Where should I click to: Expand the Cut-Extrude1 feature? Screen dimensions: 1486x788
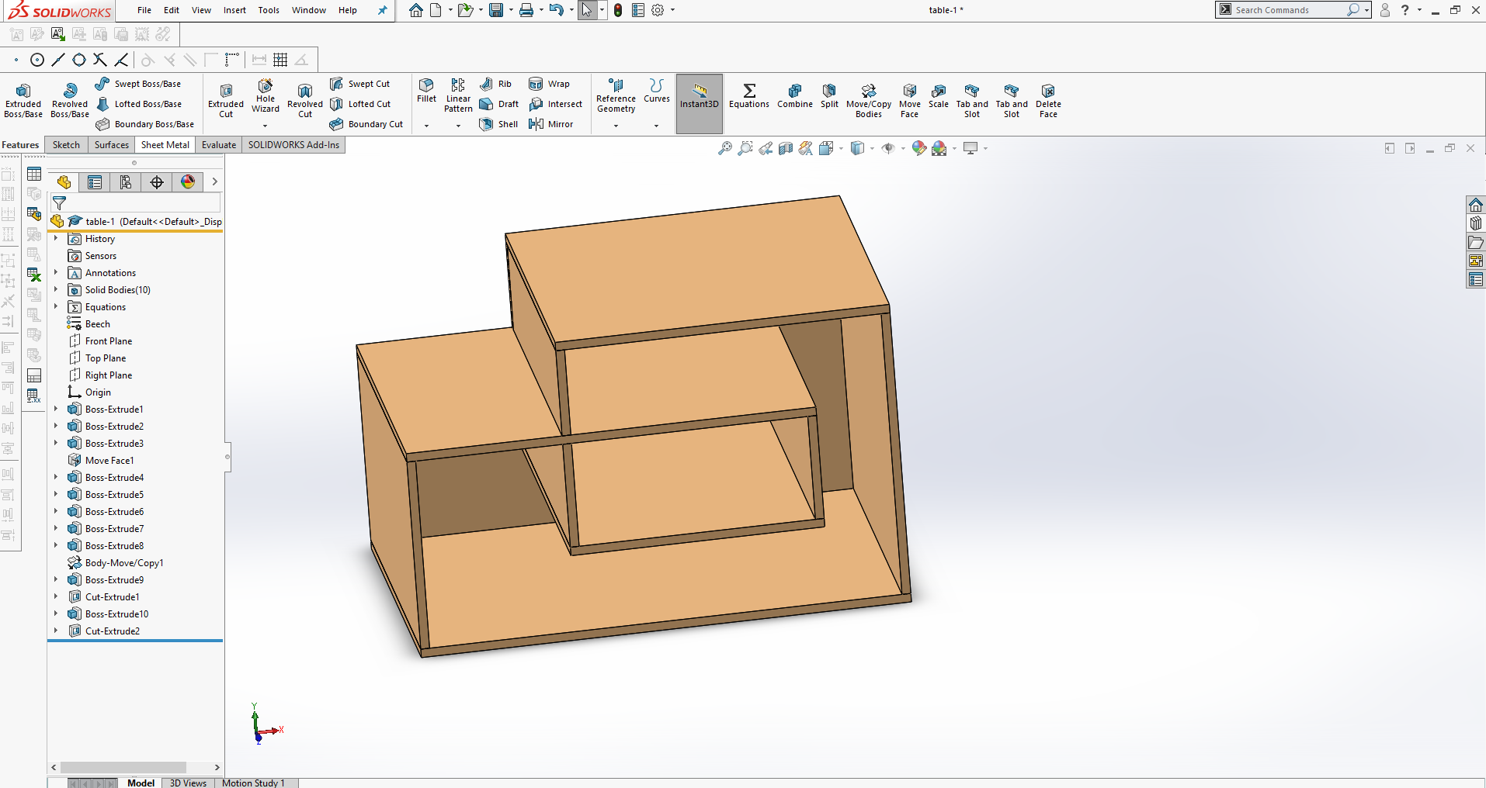56,597
